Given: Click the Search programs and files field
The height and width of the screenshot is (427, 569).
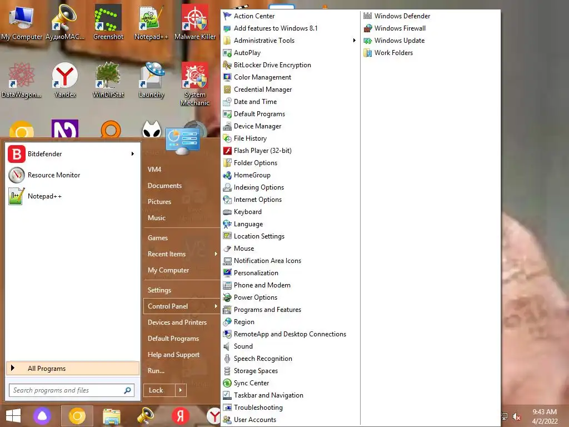Looking at the screenshot, I should [x=72, y=390].
